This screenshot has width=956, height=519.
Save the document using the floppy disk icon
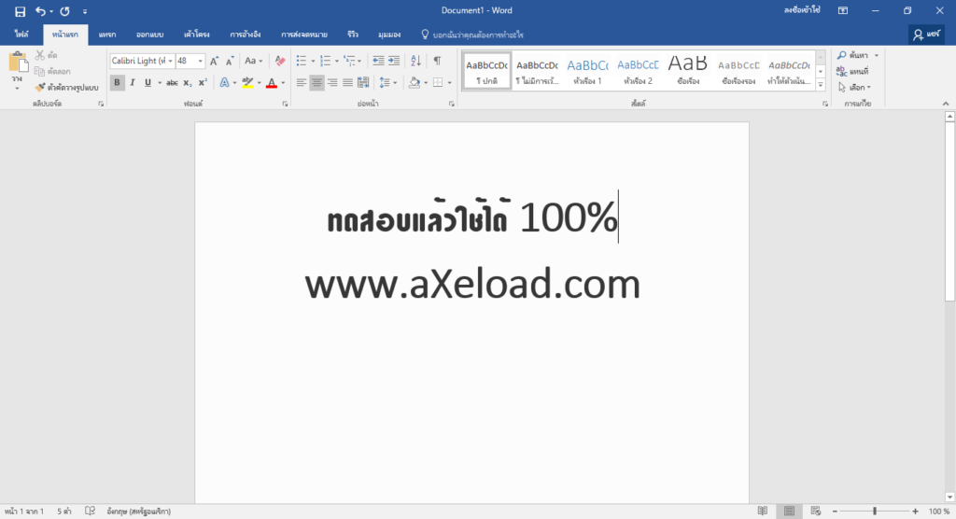click(x=21, y=11)
